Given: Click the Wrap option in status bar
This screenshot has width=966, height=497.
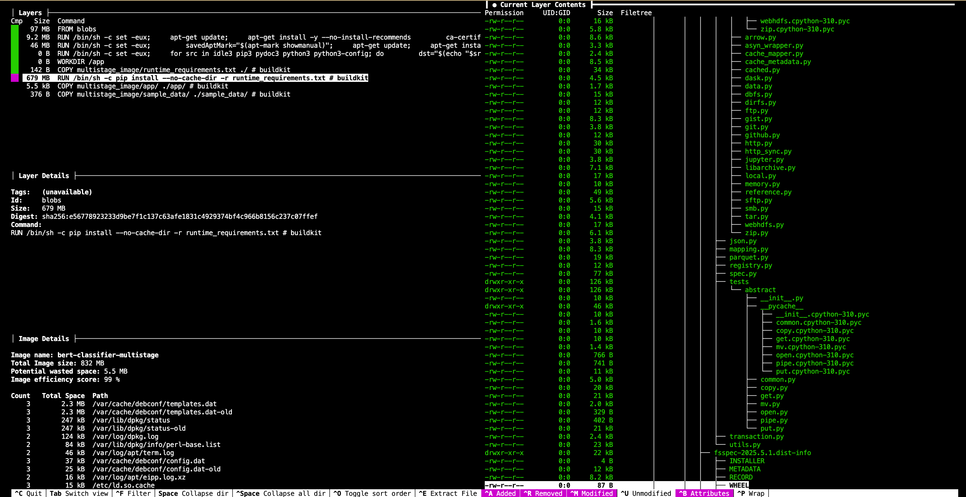Looking at the screenshot, I should [751, 493].
